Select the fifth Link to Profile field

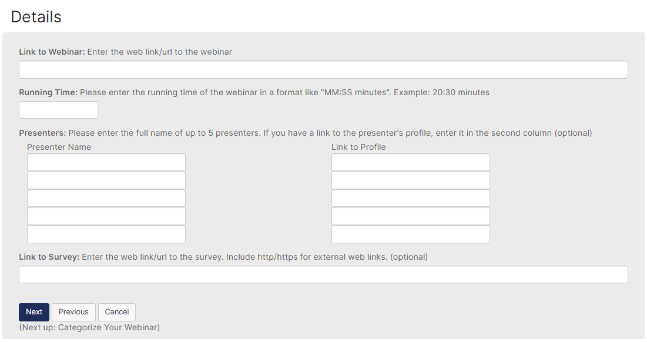tap(410, 234)
